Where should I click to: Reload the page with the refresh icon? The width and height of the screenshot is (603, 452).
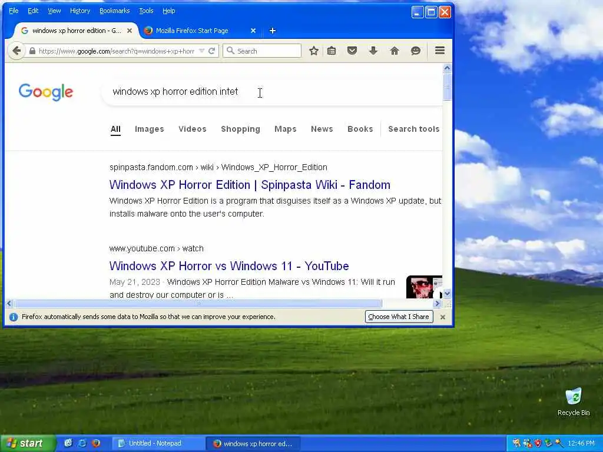coord(211,51)
